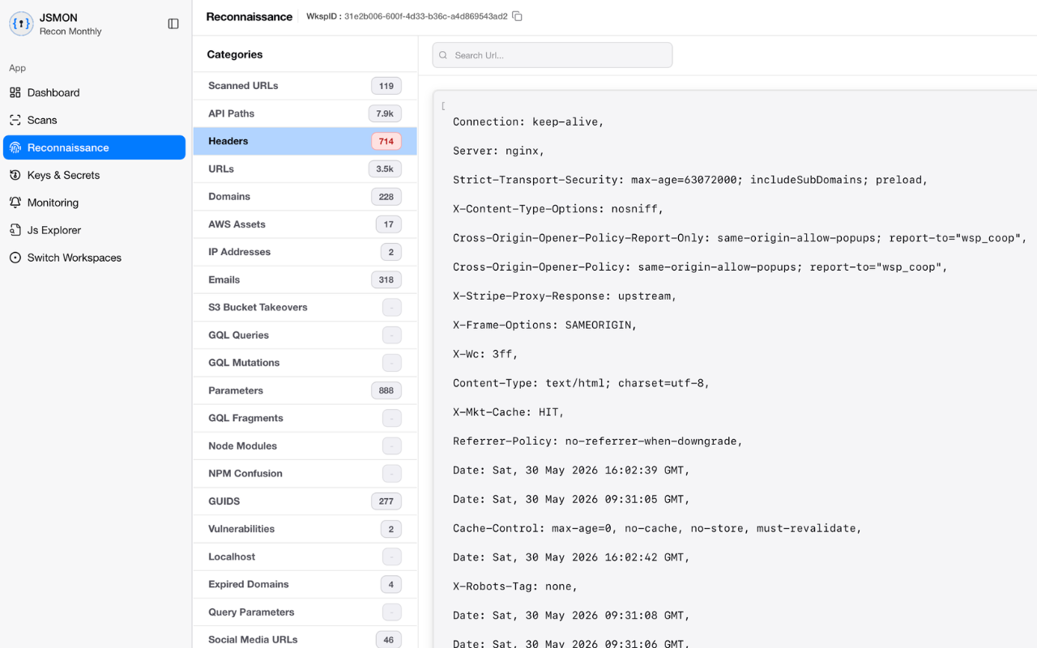Viewport: 1037px width, 648px height.
Task: Click the WkspID text in header
Action: click(x=407, y=16)
